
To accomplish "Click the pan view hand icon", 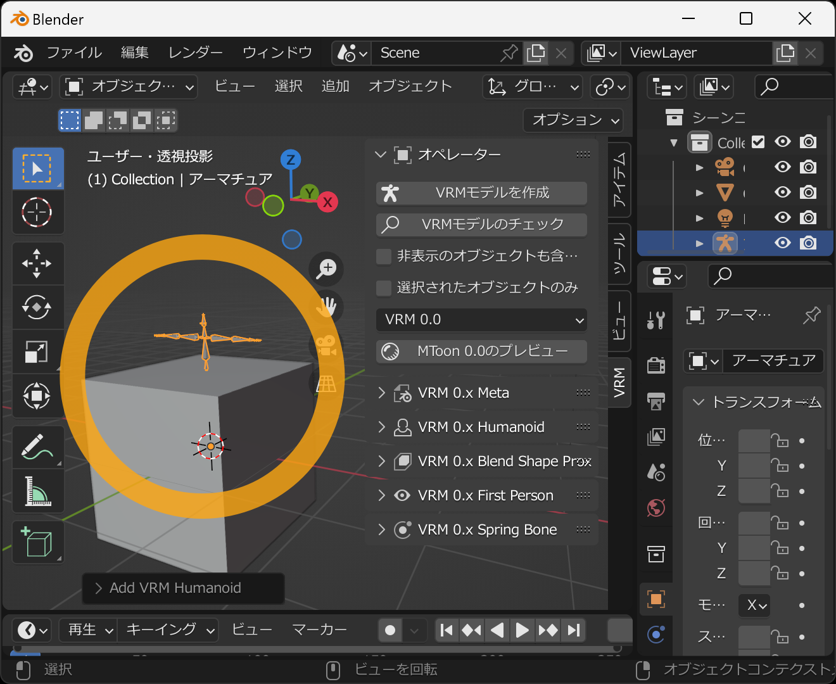I will (327, 307).
